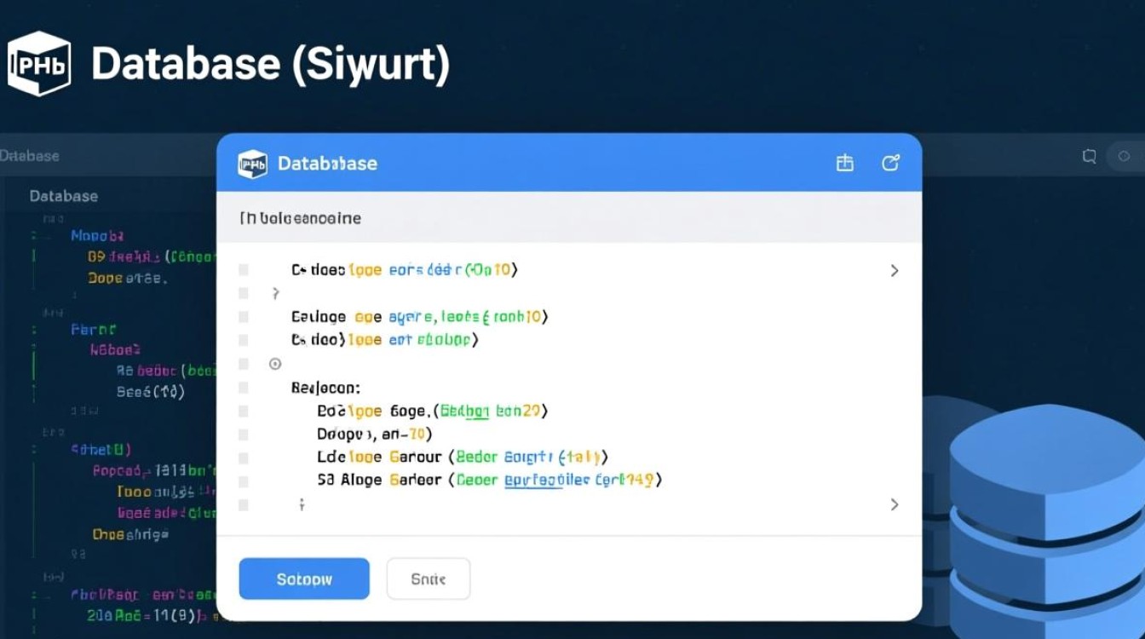Viewport: 1145px width, 639px height.
Task: Click the rounded pill icon right of the search icon
Action: 1125,156
